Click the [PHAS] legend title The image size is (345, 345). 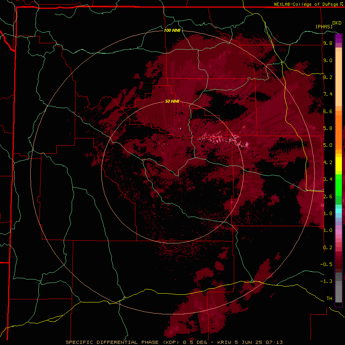click(x=324, y=26)
